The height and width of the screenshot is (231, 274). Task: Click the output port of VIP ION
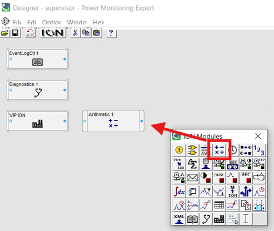pyautogui.click(x=64, y=121)
